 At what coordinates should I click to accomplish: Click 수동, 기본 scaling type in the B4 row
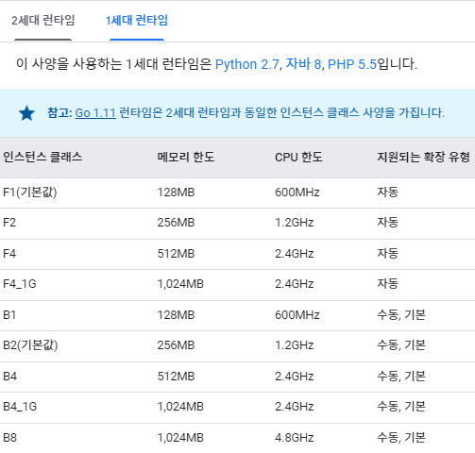click(401, 377)
